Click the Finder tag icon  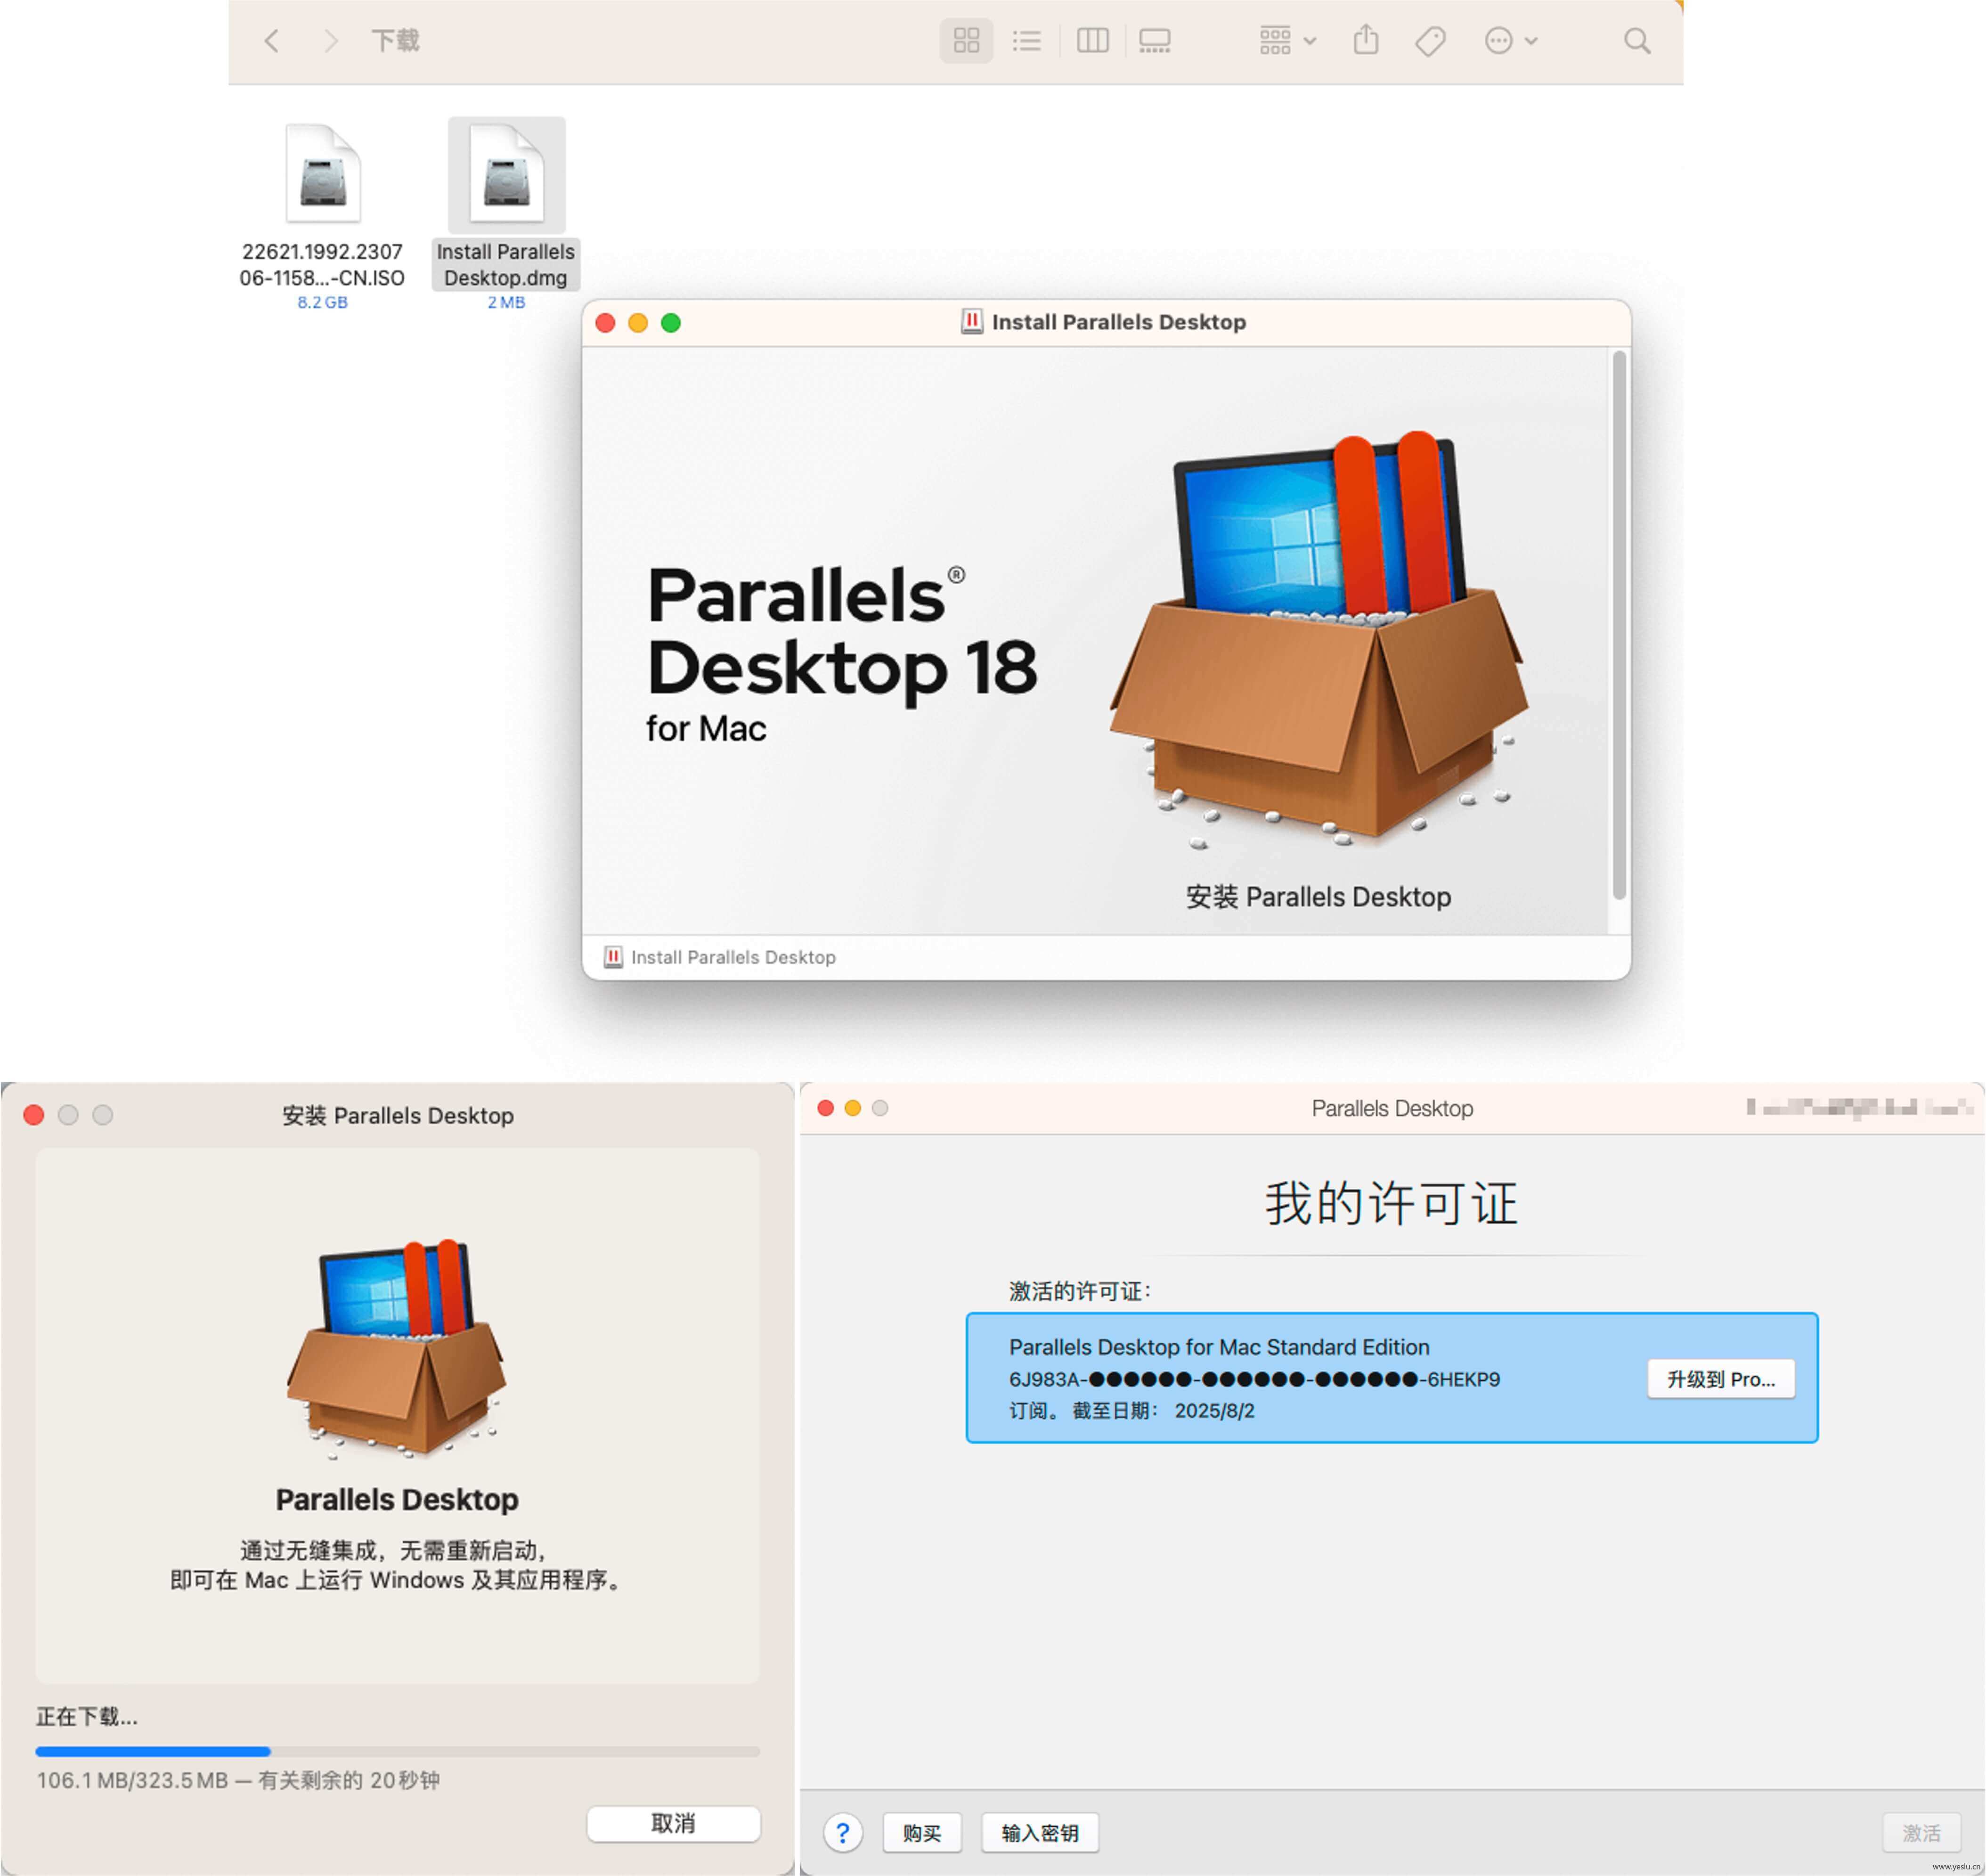(x=1430, y=41)
